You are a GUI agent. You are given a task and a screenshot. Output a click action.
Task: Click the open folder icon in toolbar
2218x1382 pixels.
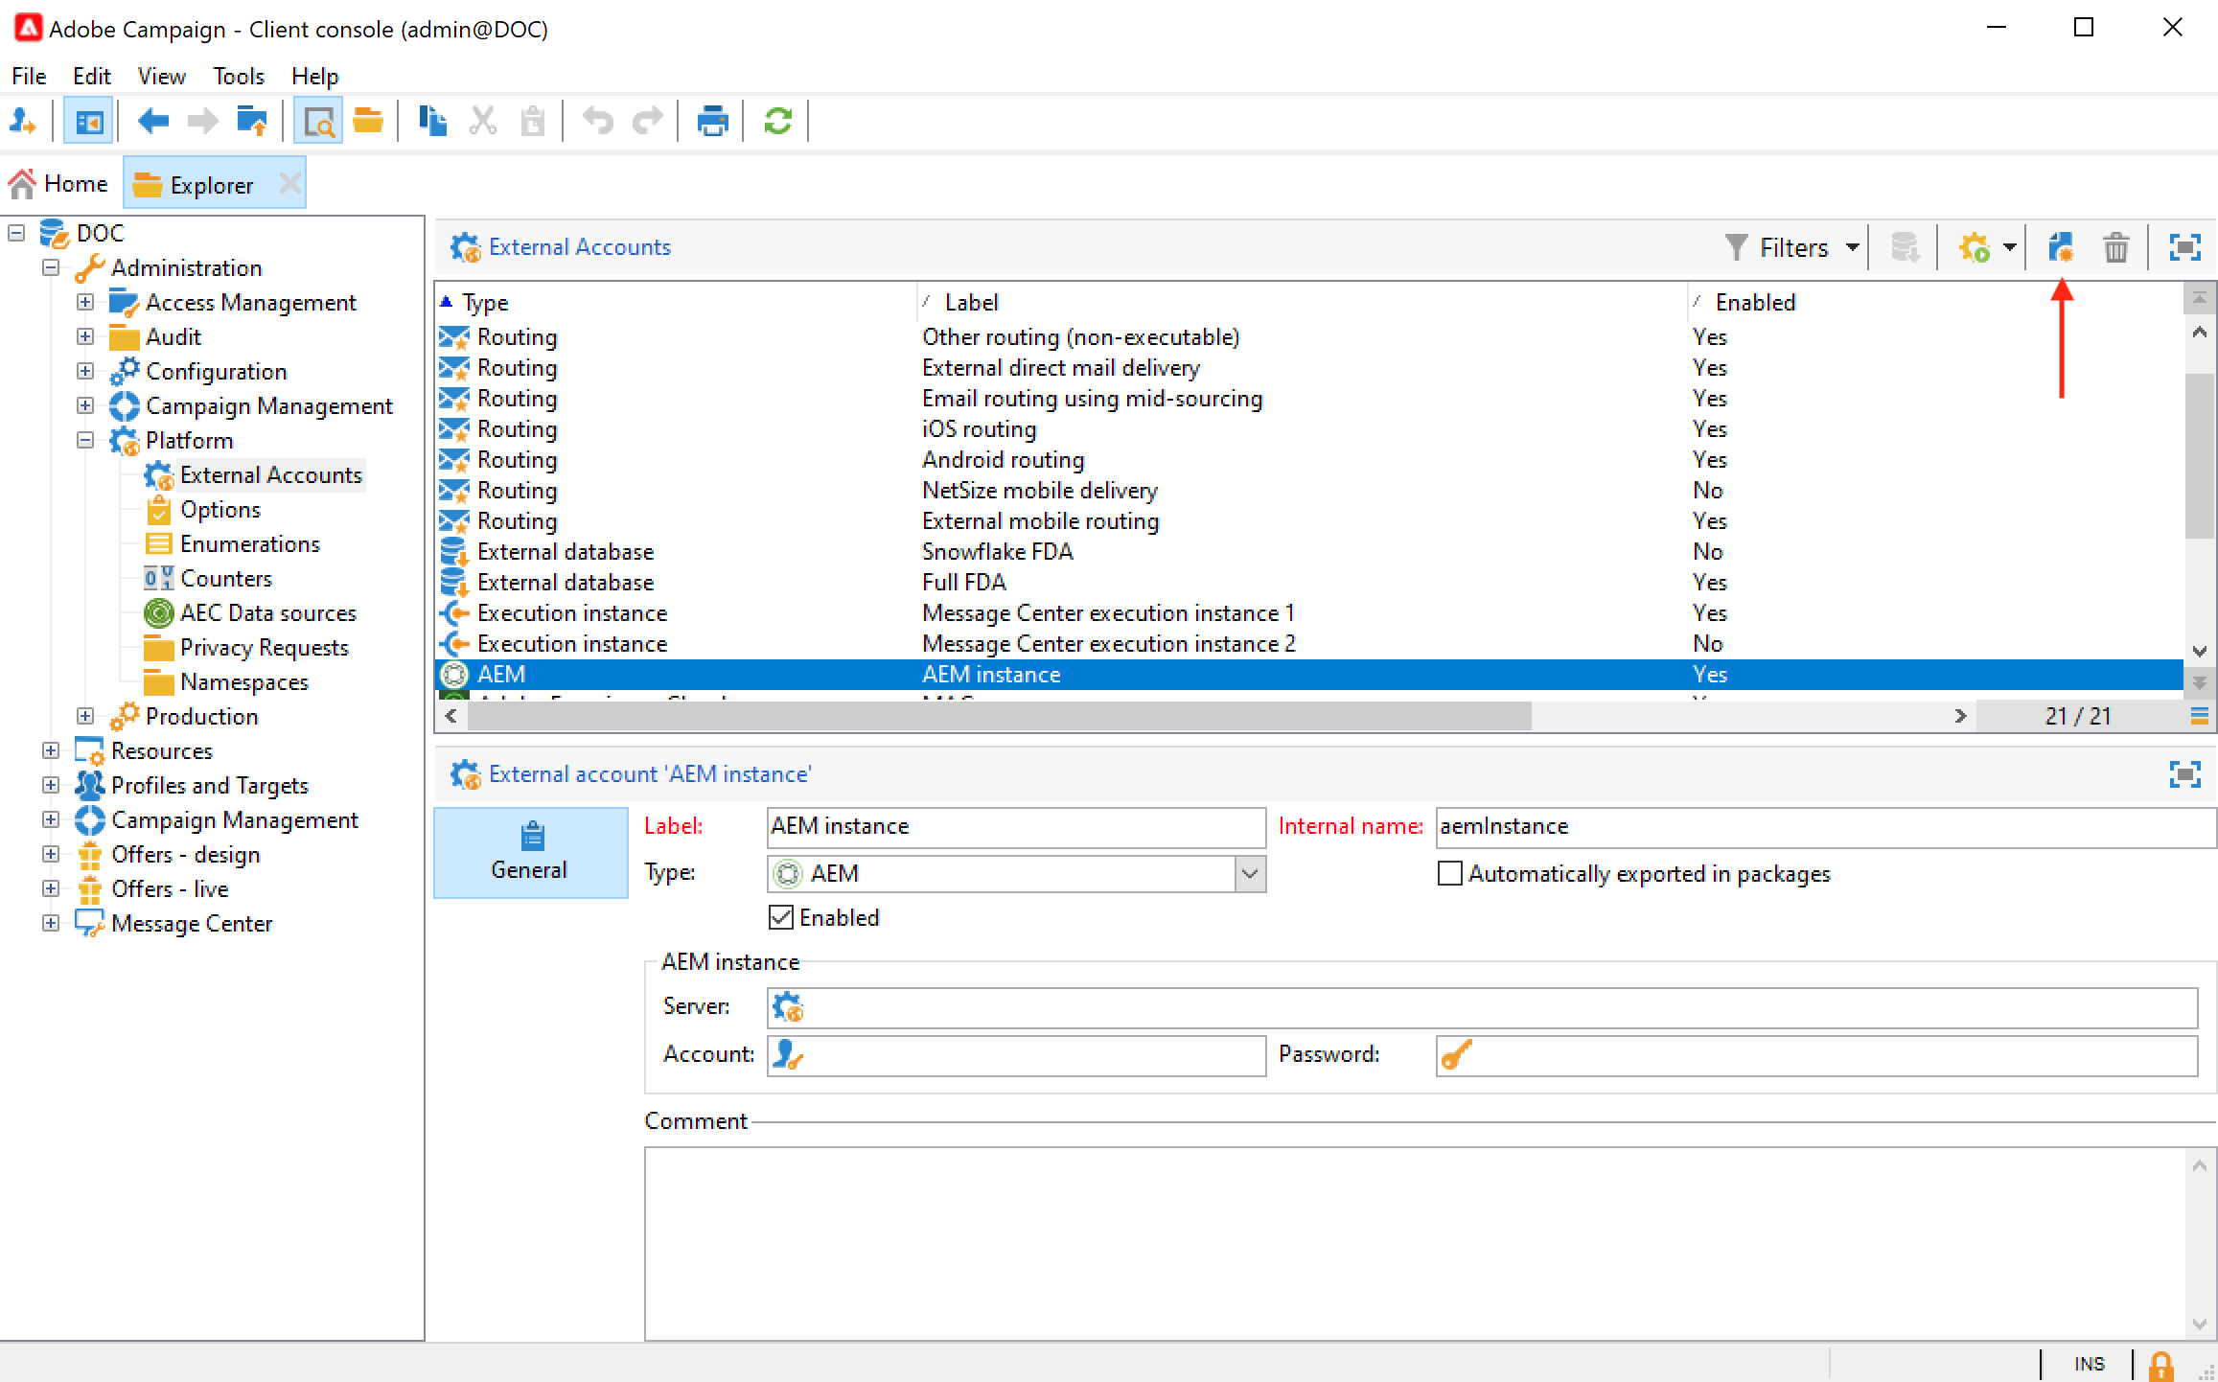click(368, 122)
